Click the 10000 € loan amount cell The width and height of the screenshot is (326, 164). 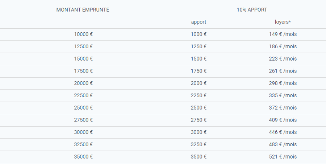click(x=83, y=34)
